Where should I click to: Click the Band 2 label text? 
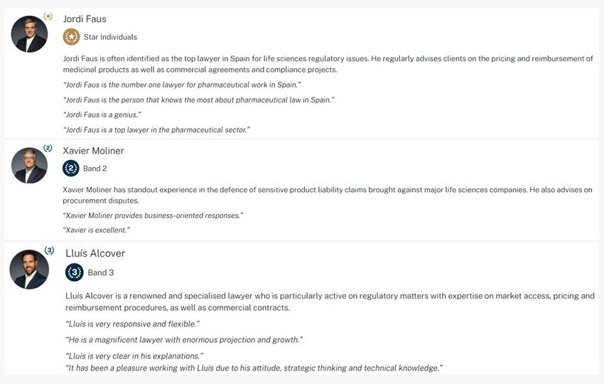95,169
